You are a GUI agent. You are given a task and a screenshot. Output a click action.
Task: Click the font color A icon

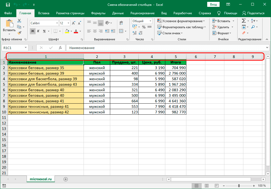76,31
